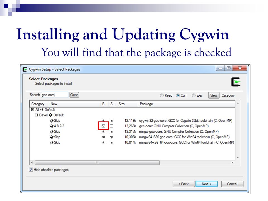Collapse the Devel category tree node
The width and height of the screenshot is (268, 201).
coord(36,115)
